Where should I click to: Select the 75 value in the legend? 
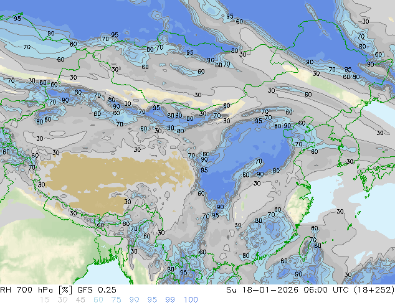click(116, 300)
